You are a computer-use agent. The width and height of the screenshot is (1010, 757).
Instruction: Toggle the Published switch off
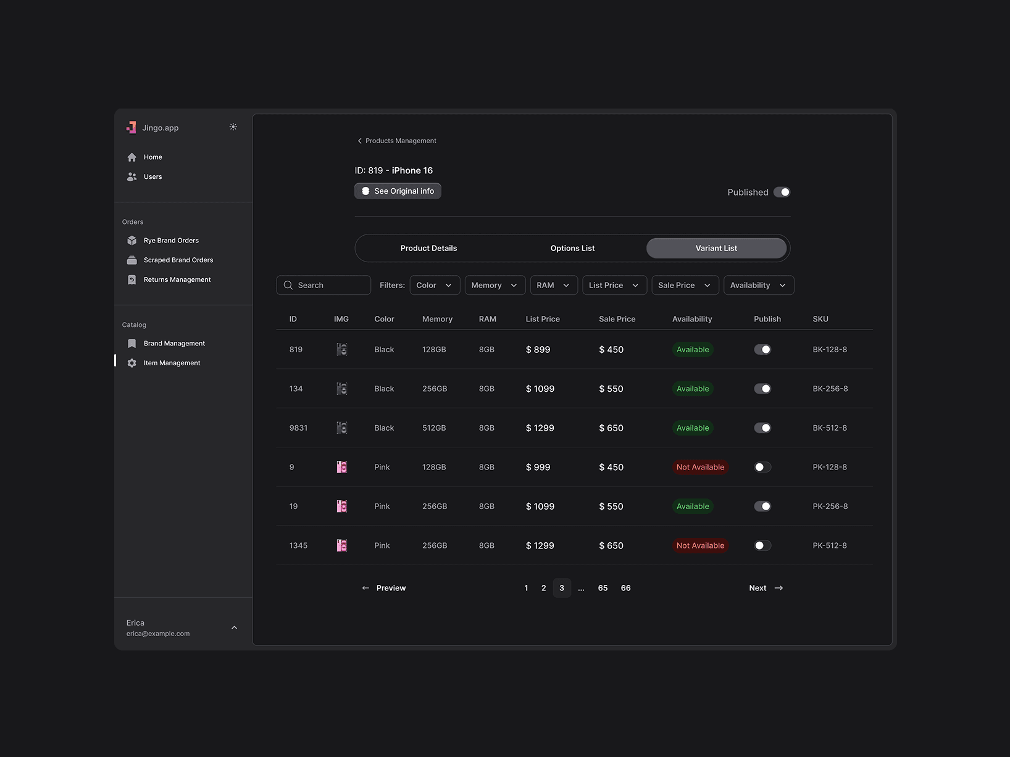[x=782, y=192]
